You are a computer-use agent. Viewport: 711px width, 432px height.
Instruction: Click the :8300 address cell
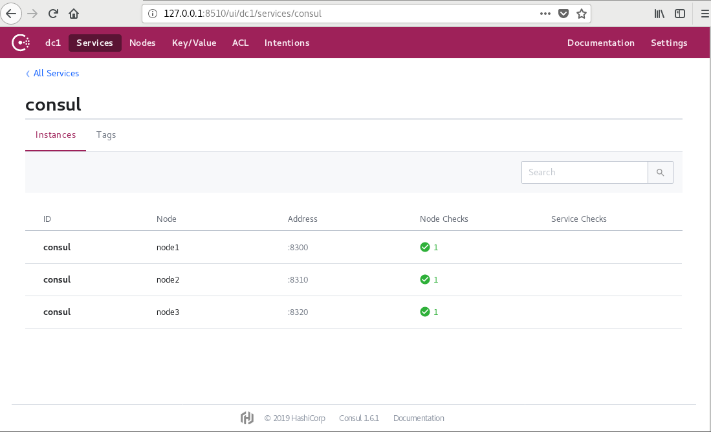(298, 247)
